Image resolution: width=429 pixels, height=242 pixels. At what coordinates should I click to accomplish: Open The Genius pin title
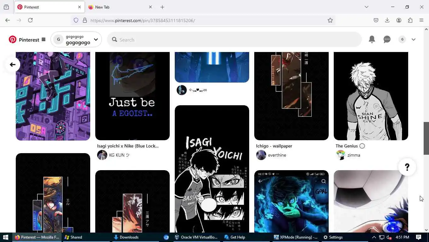[350, 146]
